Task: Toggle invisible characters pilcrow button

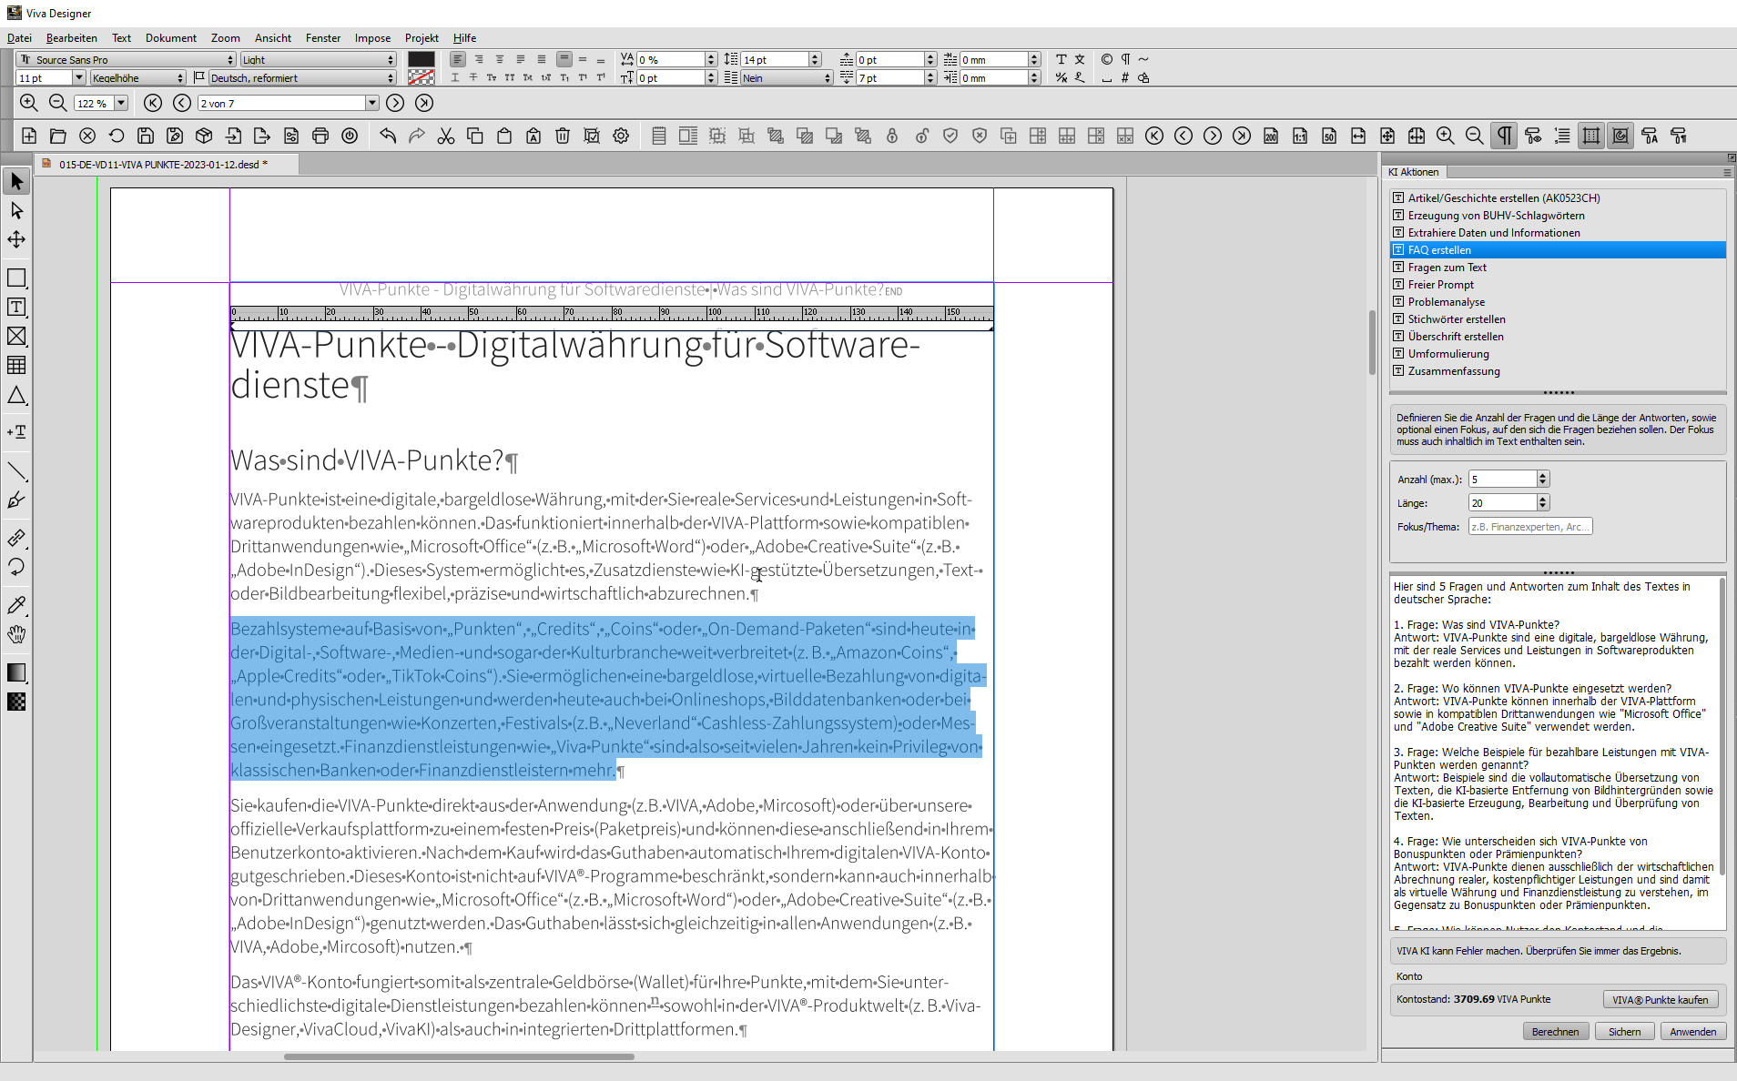Action: pyautogui.click(x=1504, y=136)
